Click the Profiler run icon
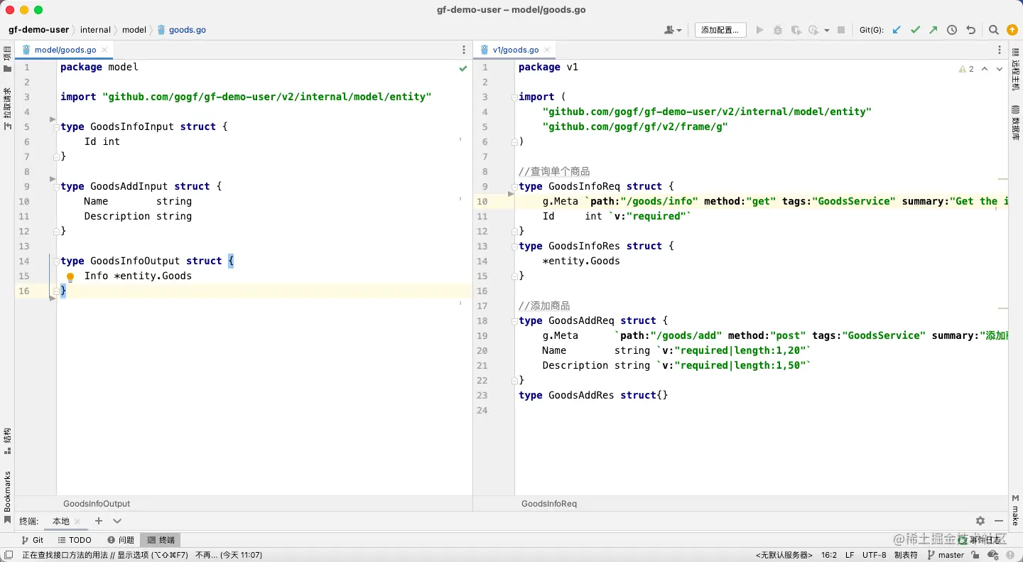Viewport: 1023px width, 562px height. click(814, 30)
